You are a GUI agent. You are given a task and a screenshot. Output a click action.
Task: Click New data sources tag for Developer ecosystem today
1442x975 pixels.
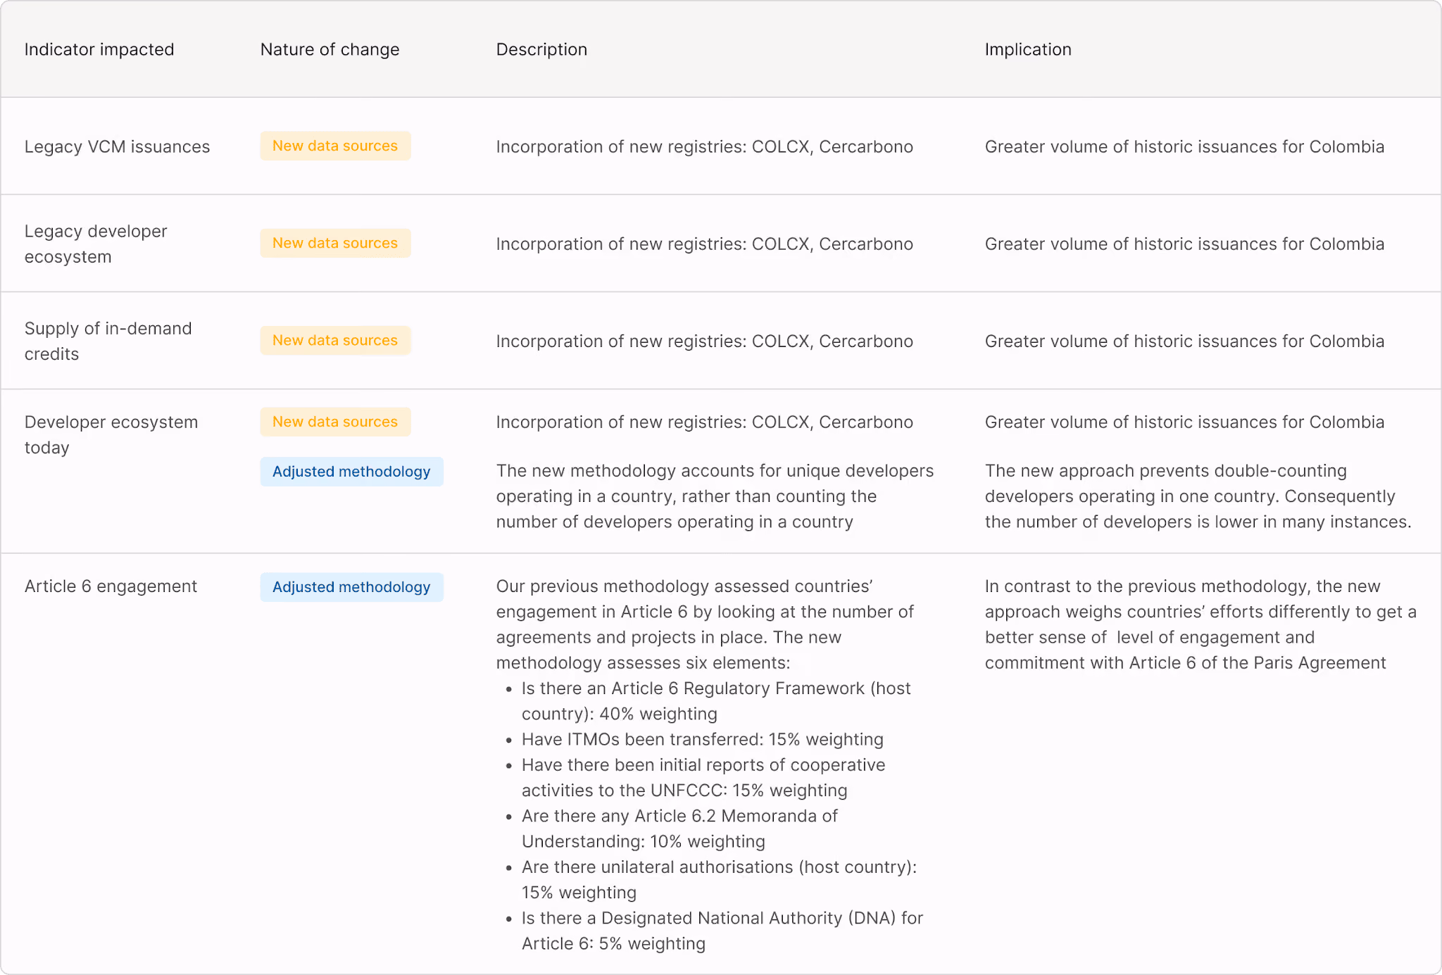pos(335,422)
